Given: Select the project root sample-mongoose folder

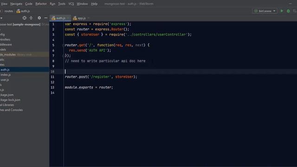Looking at the screenshot, I should coord(25,25).
